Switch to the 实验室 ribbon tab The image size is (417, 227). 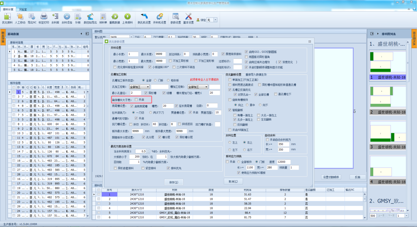point(23,9)
